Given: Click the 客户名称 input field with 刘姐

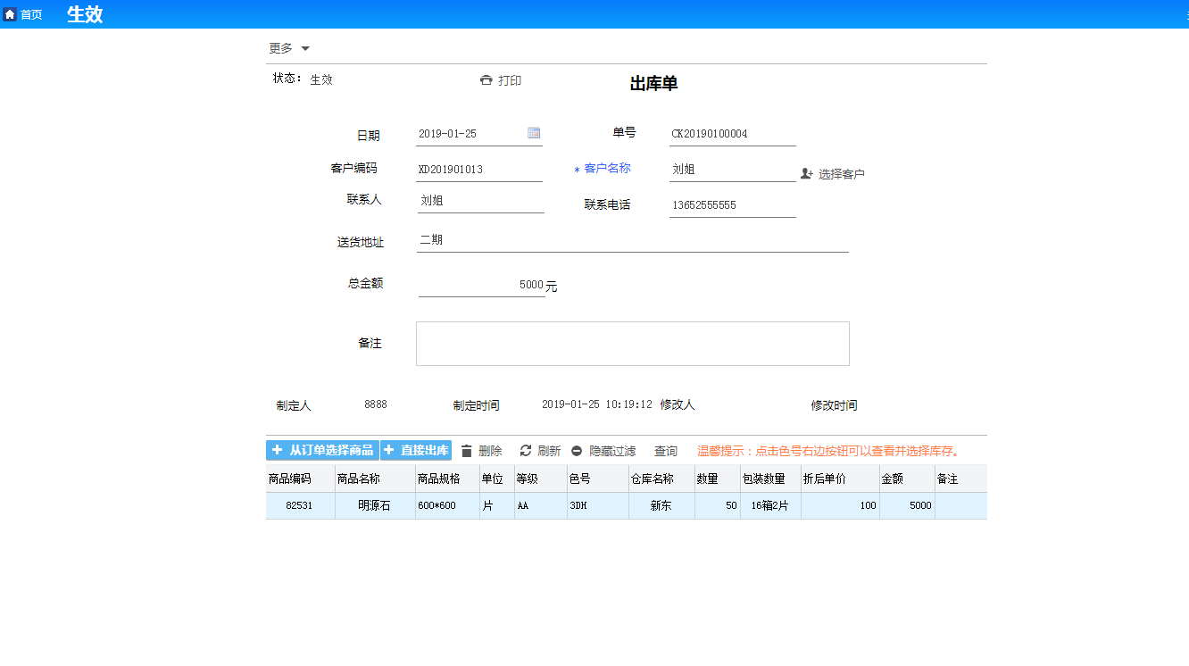Looking at the screenshot, I should pos(733,170).
